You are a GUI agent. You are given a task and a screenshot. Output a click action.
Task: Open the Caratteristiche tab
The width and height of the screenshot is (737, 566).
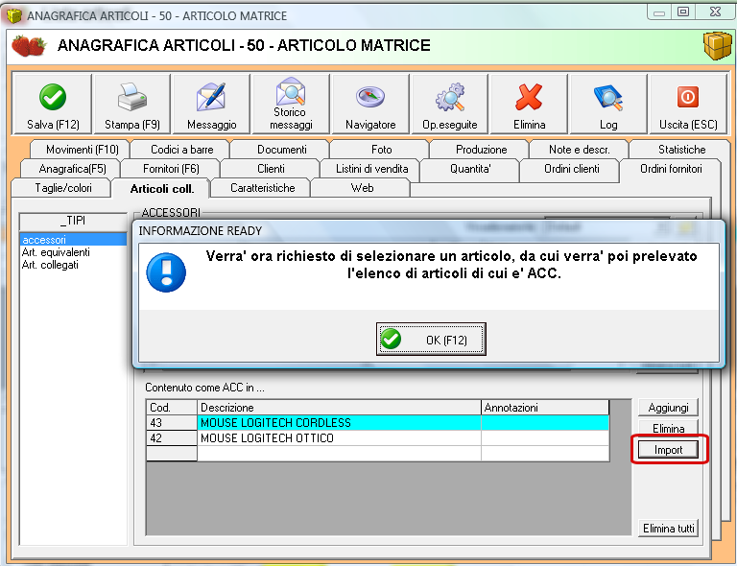click(x=262, y=188)
